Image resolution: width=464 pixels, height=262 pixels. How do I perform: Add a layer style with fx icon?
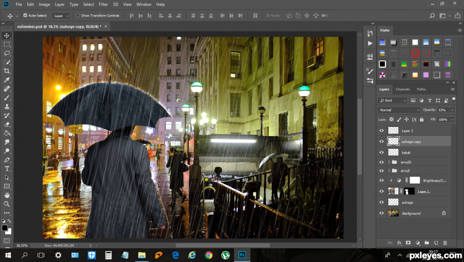point(399,243)
